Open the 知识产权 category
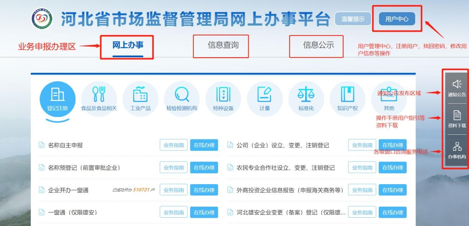 (348, 99)
